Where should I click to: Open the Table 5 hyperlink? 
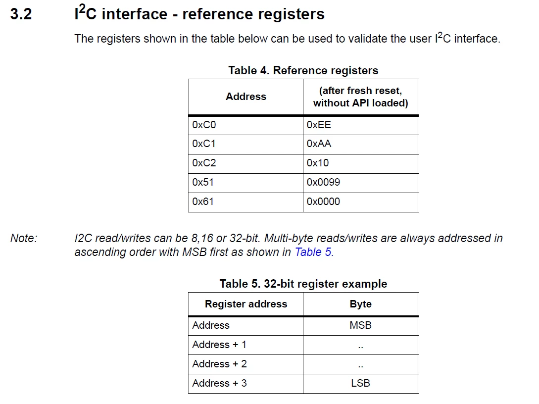tap(314, 252)
